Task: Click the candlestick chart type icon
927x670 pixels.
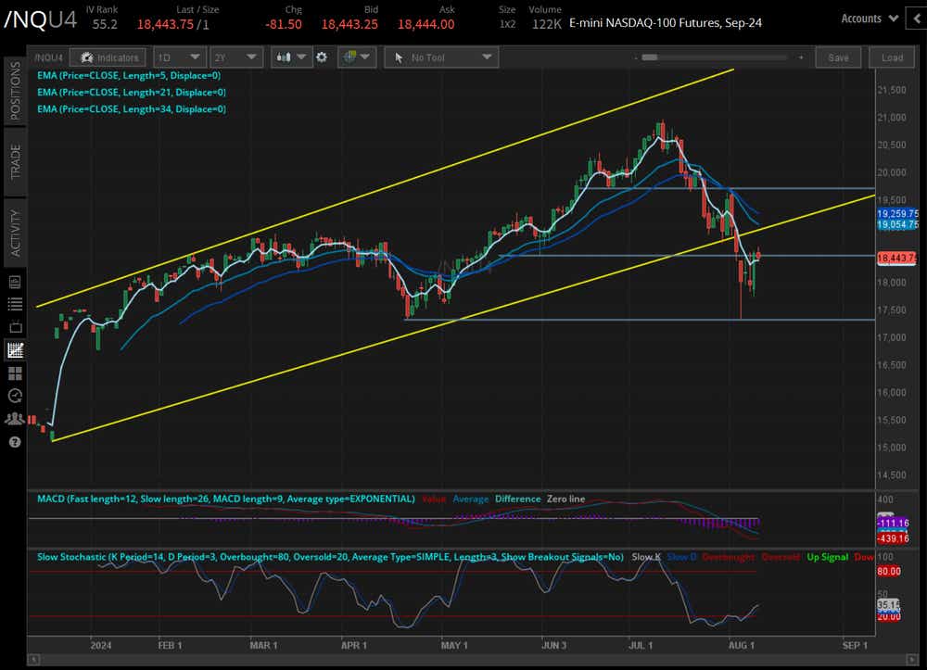Action: (x=284, y=57)
